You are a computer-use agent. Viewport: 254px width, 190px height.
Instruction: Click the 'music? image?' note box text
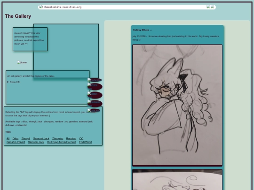click(x=29, y=38)
